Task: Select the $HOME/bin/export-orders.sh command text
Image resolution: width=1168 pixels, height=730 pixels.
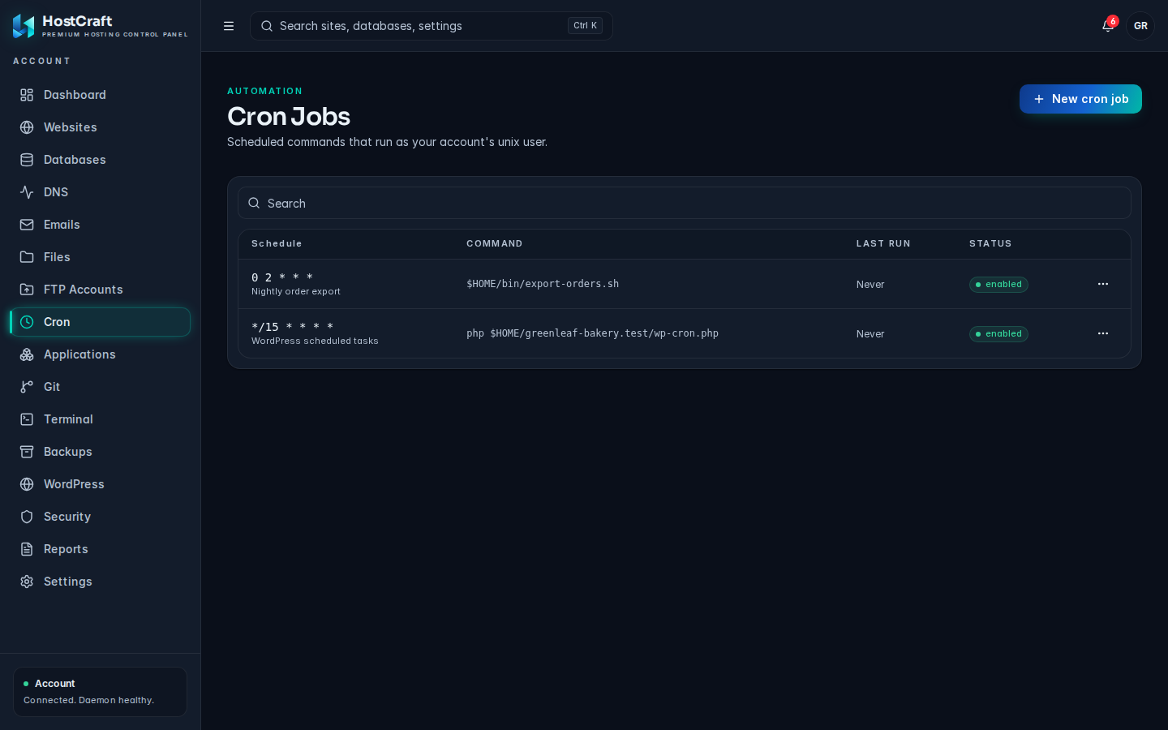Action: 543,284
